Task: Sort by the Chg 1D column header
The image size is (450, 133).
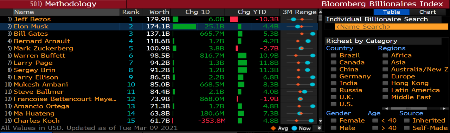Action: click(198, 12)
